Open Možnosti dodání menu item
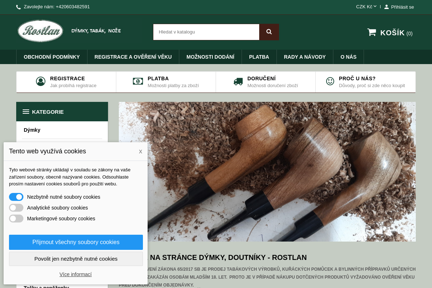 point(210,57)
